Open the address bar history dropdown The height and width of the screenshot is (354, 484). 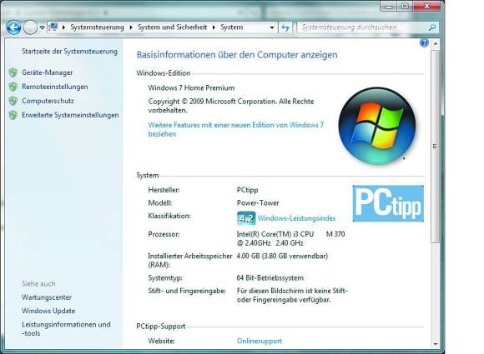(272, 27)
